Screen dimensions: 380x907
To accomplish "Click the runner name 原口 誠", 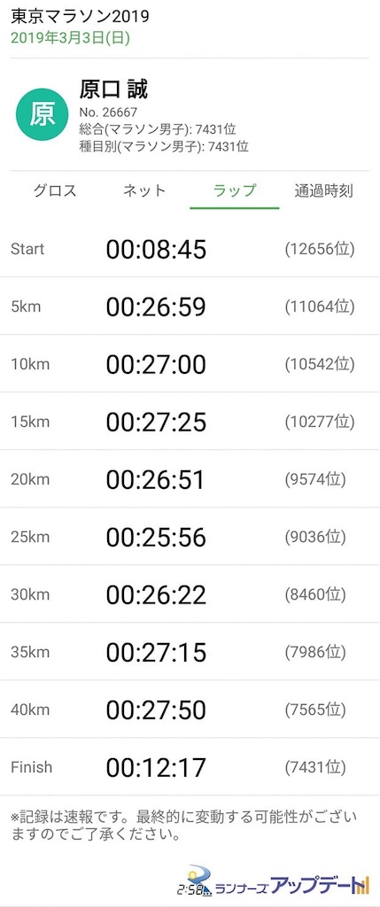I will tap(113, 89).
